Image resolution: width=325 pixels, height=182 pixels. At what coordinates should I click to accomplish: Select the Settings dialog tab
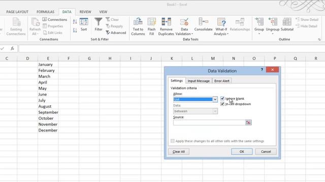(x=177, y=81)
